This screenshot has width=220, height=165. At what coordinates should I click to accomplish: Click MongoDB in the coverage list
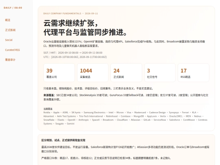click(x=139, y=116)
